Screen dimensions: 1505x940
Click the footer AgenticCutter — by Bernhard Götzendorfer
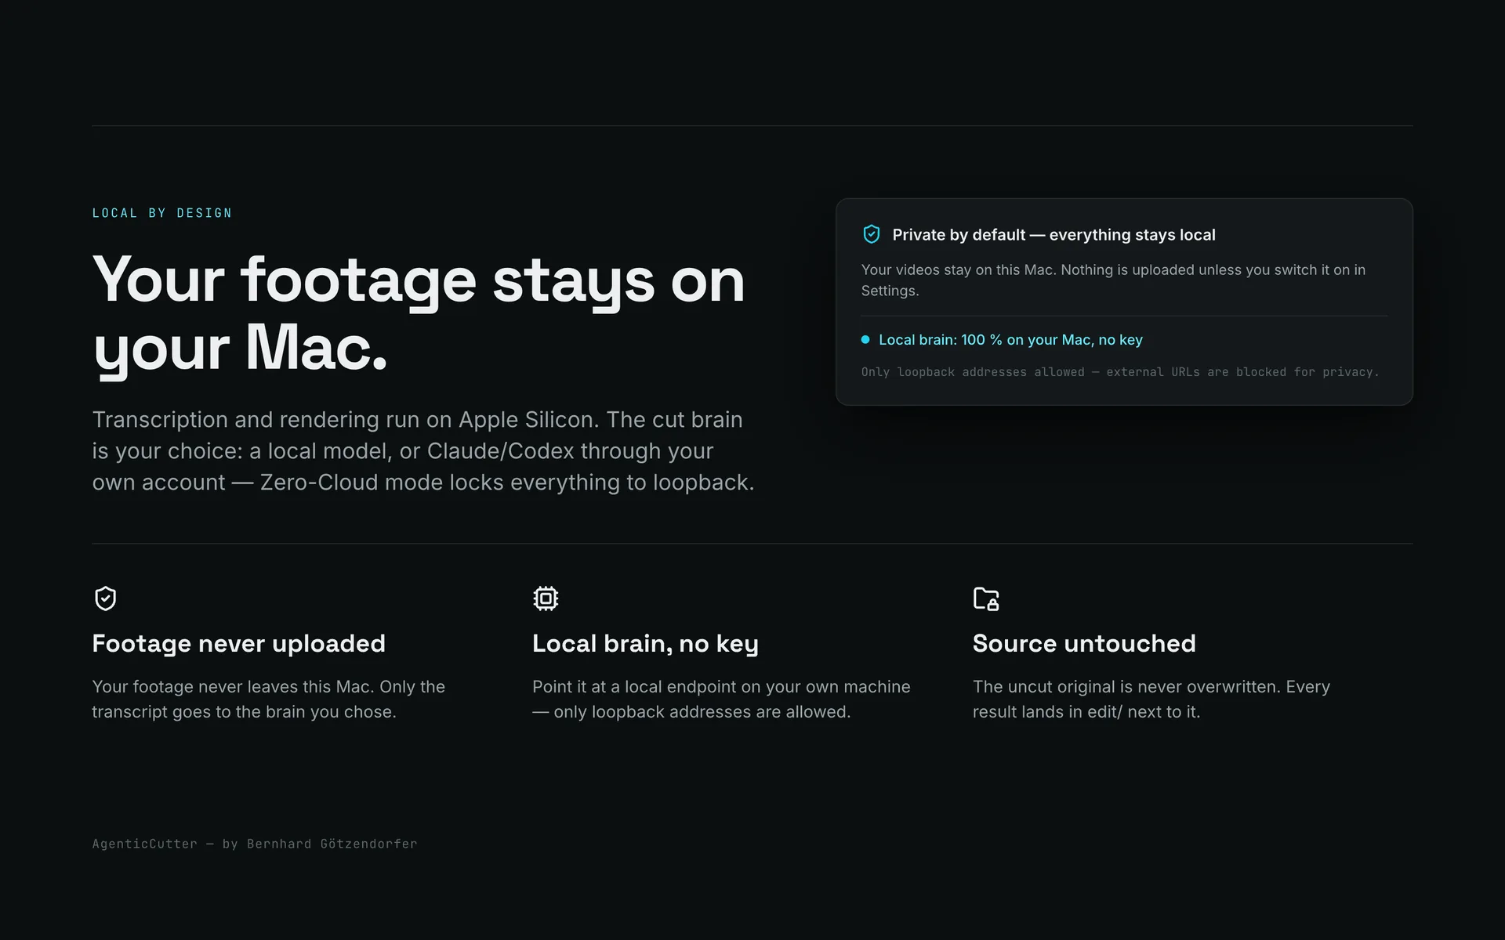255,844
